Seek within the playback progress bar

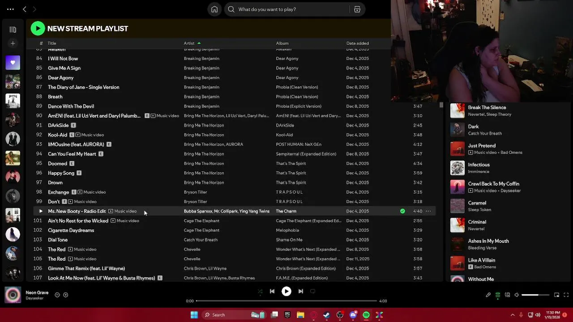click(286, 301)
